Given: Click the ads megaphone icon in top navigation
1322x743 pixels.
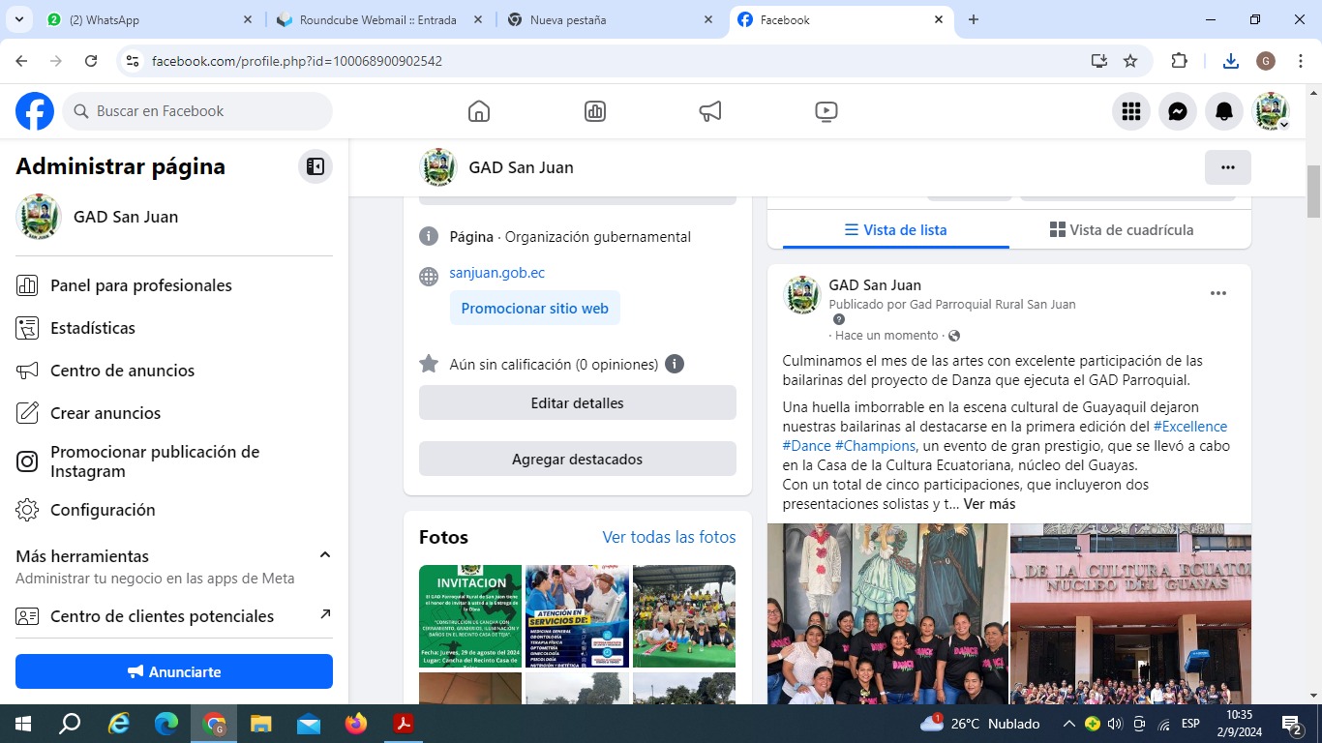Looking at the screenshot, I should tap(710, 111).
